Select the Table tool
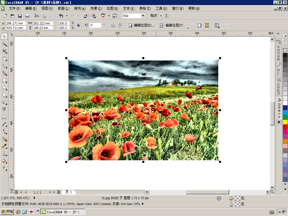Screen dimensions: 288x216 [4, 117]
